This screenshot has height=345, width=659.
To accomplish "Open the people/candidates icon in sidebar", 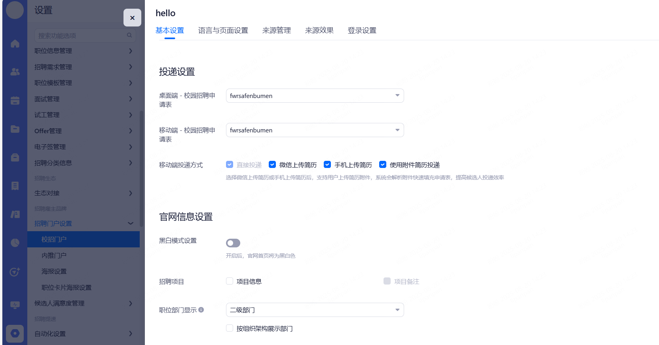I will [15, 72].
